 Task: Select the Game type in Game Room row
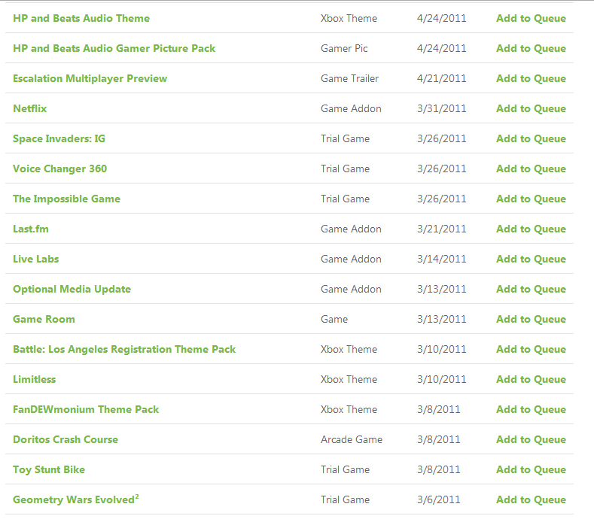(334, 319)
